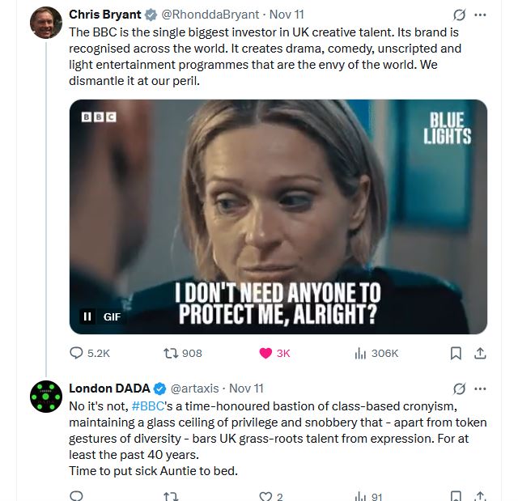Retweet the London DADA reply

tap(171, 495)
